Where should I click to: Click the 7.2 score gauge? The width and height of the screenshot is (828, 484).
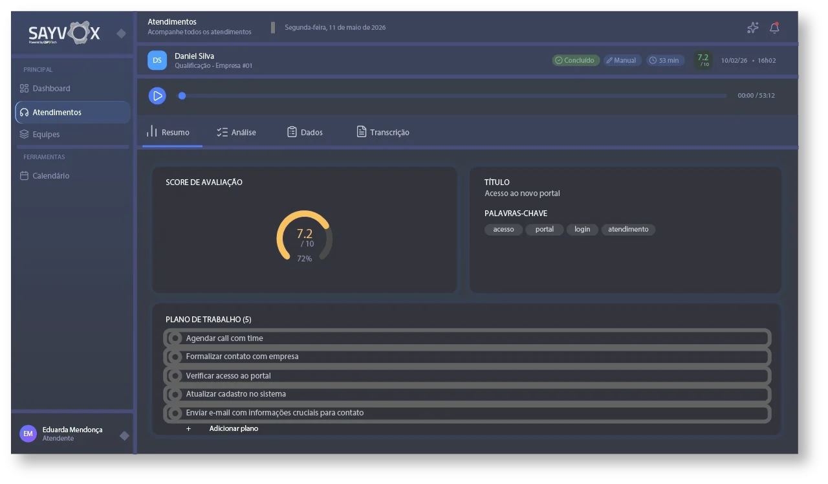click(x=305, y=236)
